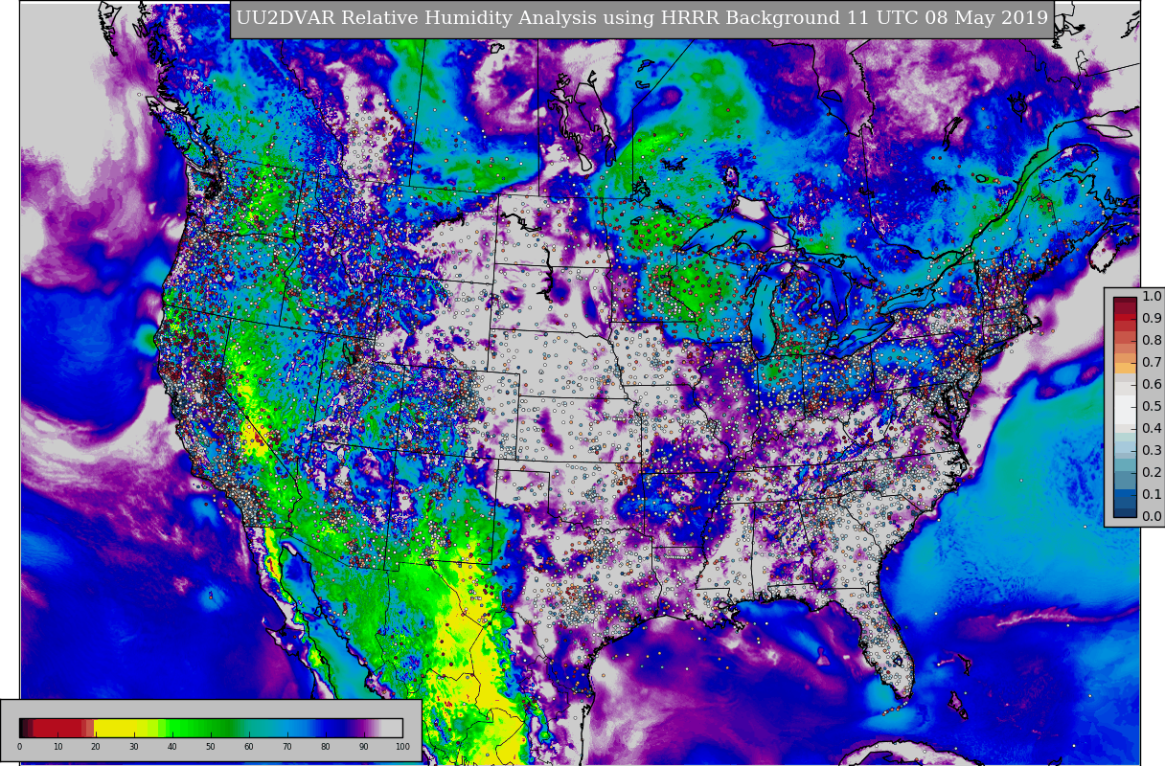Click the '0.1' label on right colorbar
1165x766 pixels.
1152,495
